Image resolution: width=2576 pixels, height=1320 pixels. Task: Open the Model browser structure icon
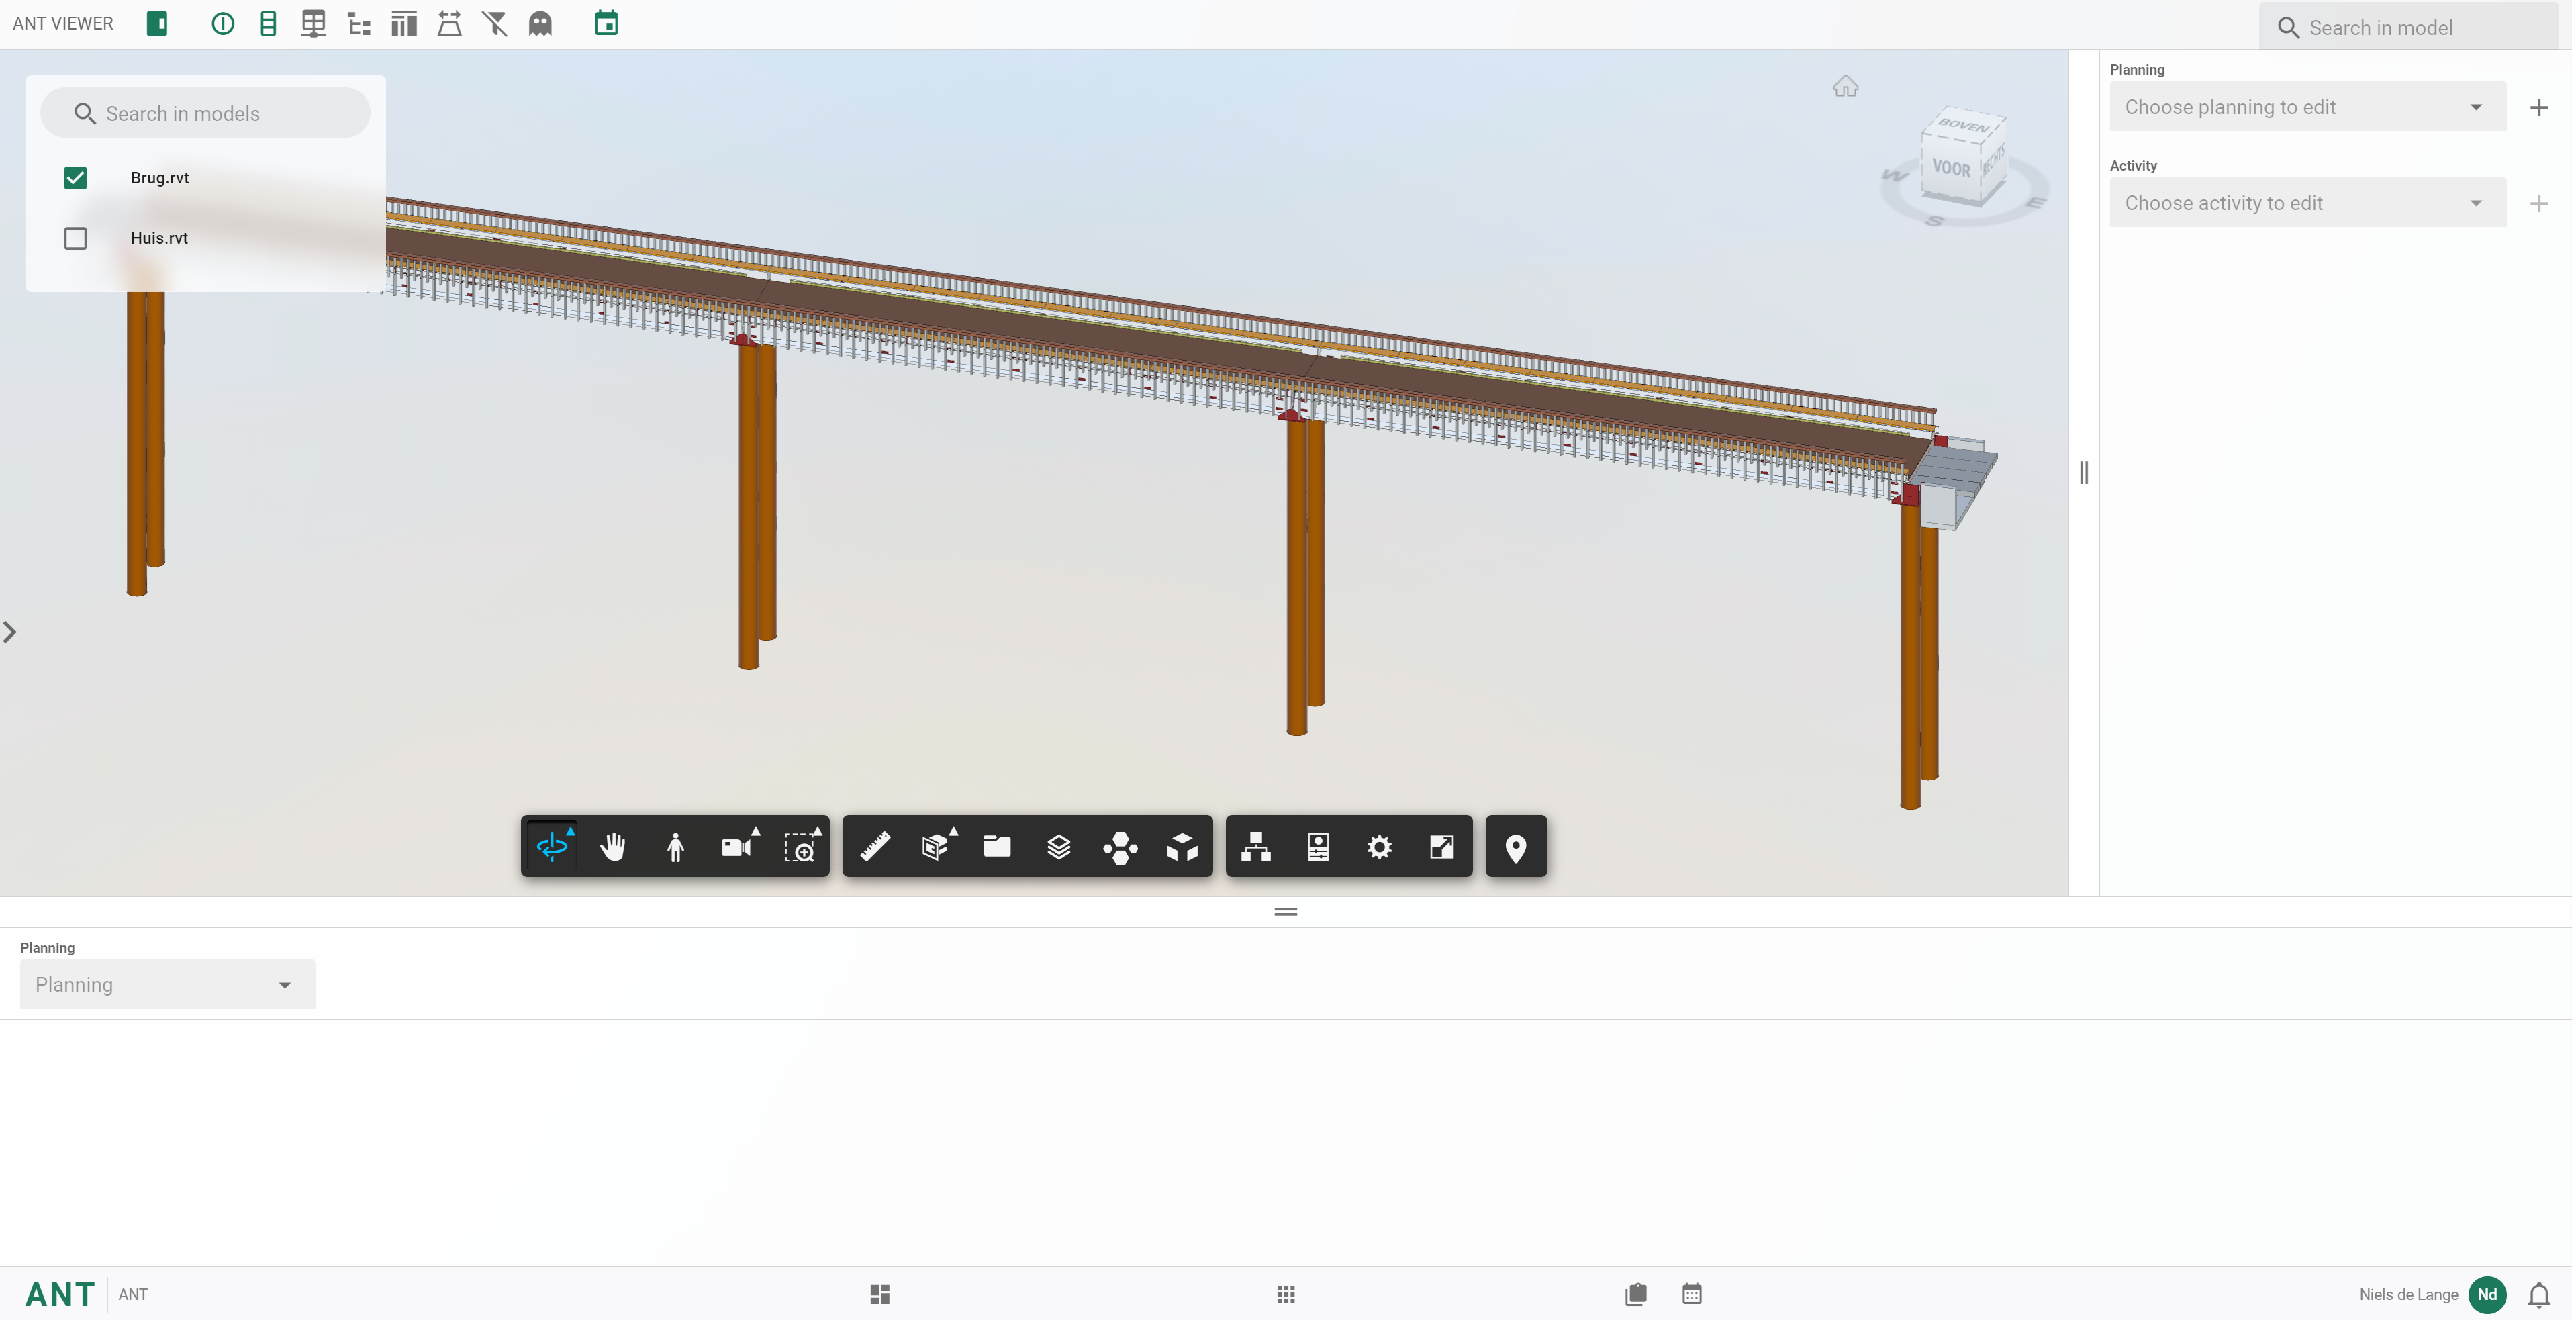[x=1256, y=847]
